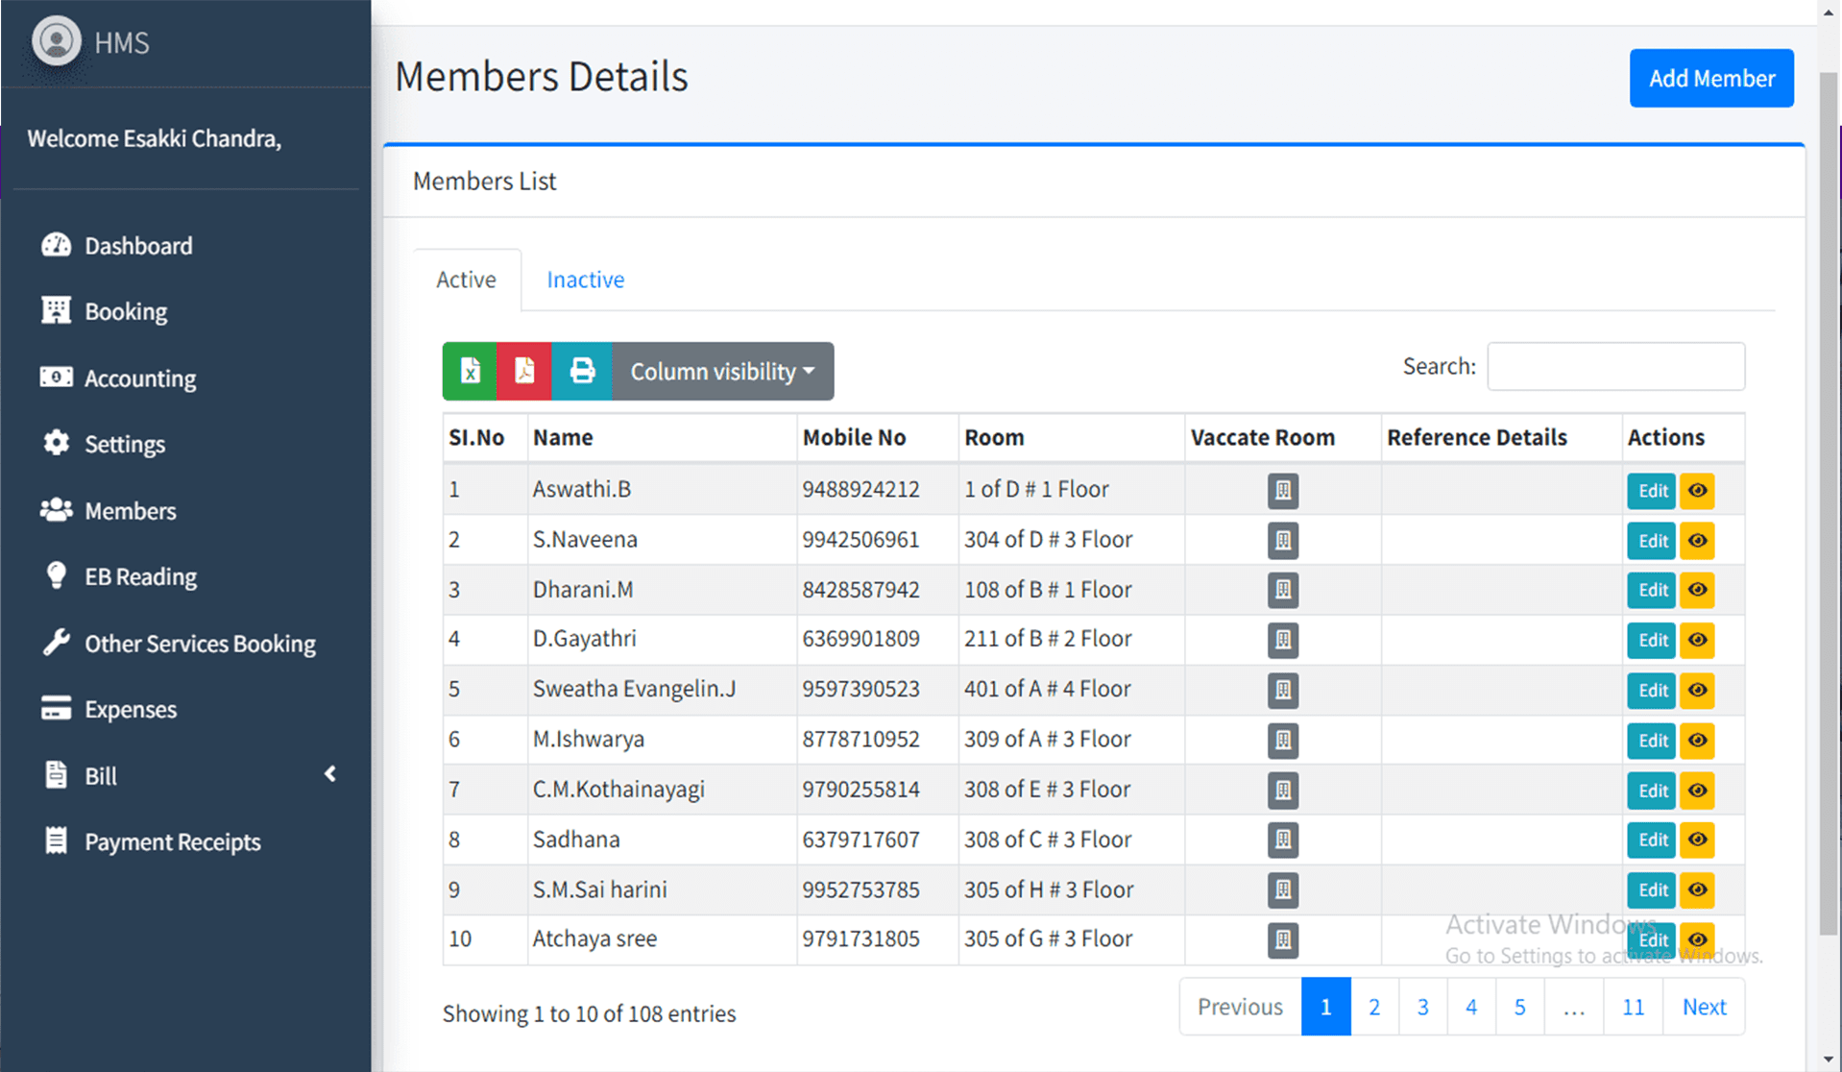Screen dimensions: 1842x1072
Task: Sort table by Name column header
Action: 662,437
